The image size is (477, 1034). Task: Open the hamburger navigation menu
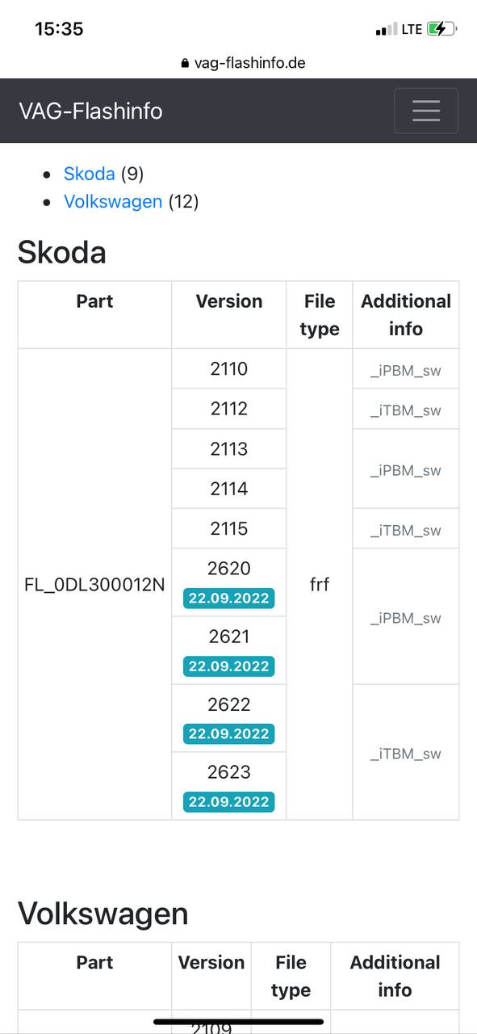[x=426, y=111]
